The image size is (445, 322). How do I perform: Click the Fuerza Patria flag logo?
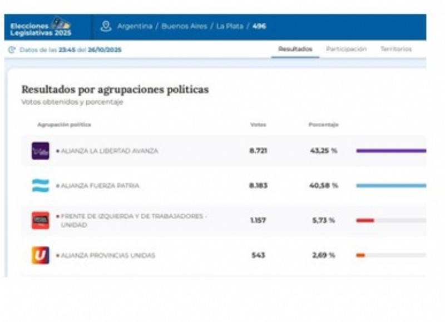pyautogui.click(x=41, y=186)
